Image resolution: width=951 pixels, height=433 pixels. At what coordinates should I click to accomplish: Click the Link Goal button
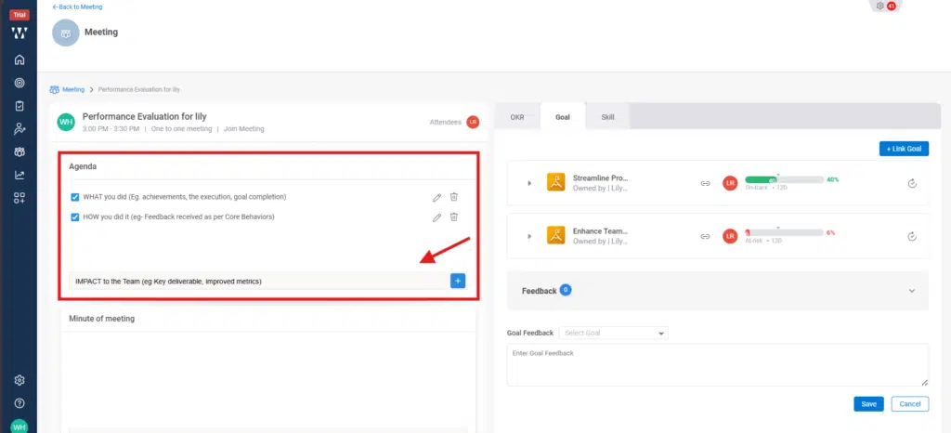coord(903,149)
